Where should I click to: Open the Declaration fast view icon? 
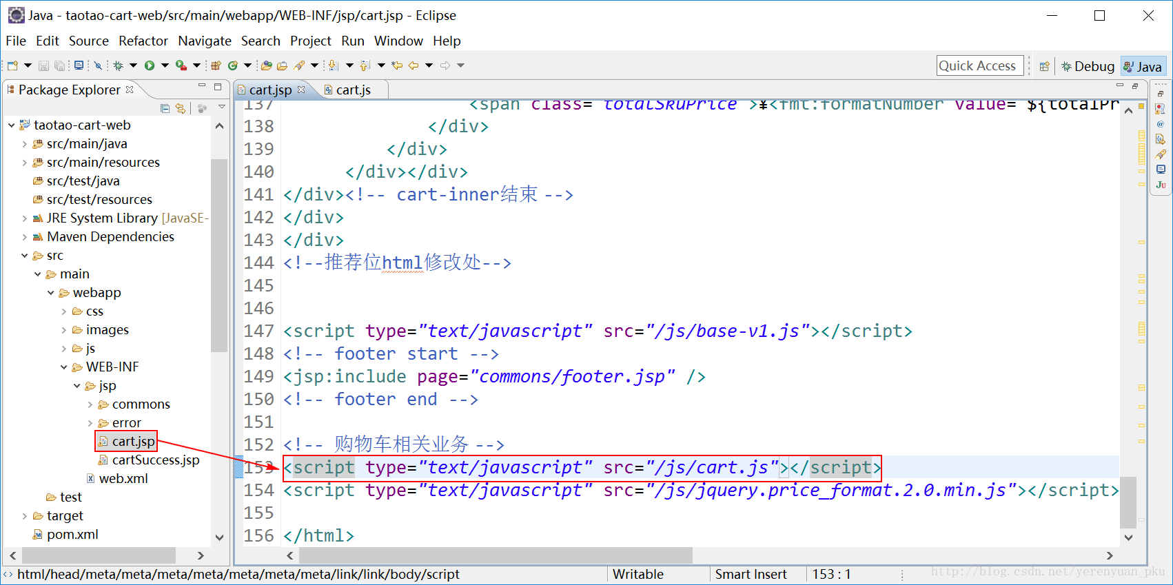[x=1161, y=139]
